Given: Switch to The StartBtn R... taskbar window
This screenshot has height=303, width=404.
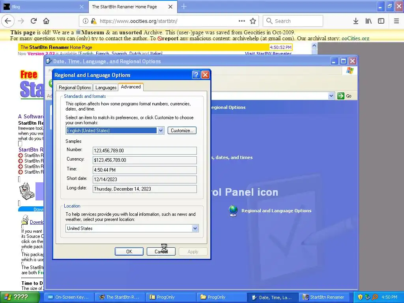Looking at the screenshot, I should coord(119,297).
